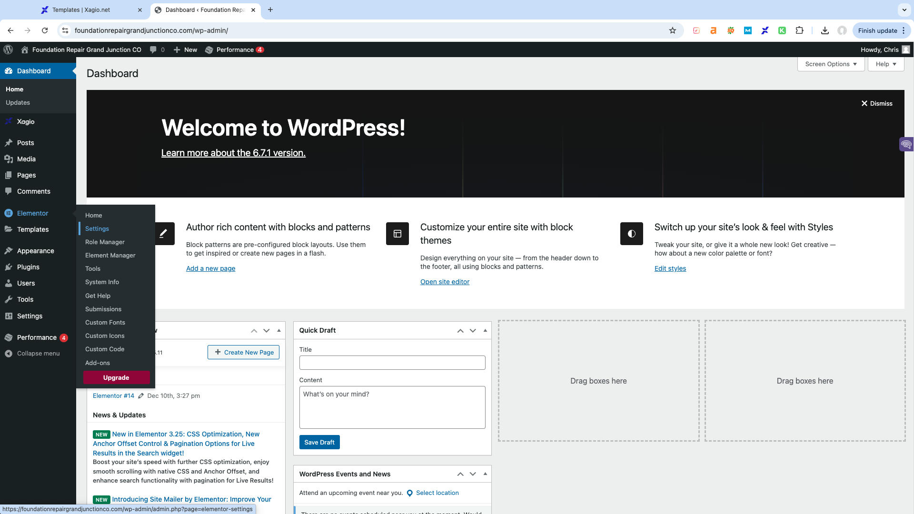Open Add-ons in the Elementor submenu
The image size is (914, 514).
tap(98, 363)
